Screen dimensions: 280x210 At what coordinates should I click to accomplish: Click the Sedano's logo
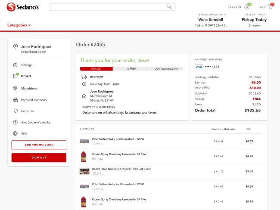23,7
